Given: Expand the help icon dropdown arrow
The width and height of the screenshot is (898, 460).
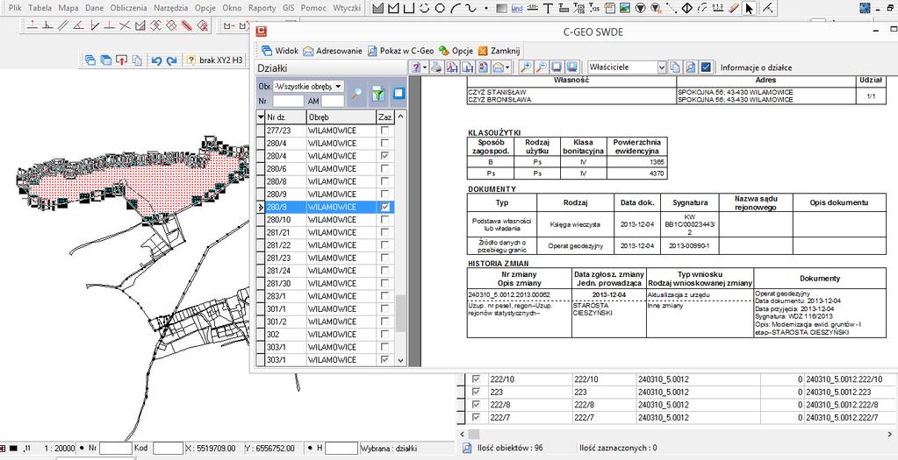Looking at the screenshot, I should (x=425, y=67).
